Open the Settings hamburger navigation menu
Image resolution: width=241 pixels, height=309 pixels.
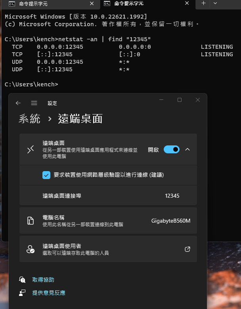coord(34,103)
